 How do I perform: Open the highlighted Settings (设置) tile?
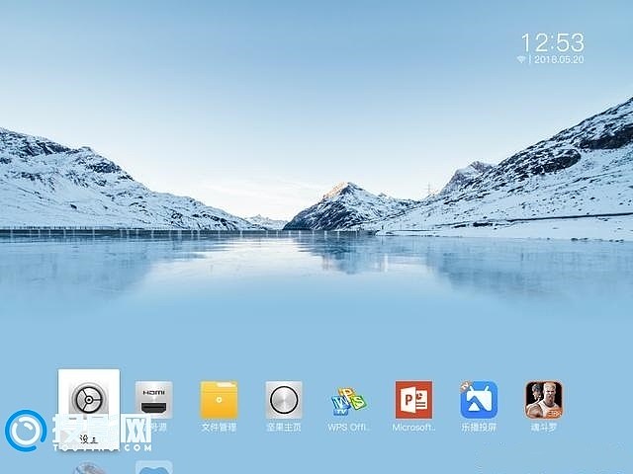(89, 409)
